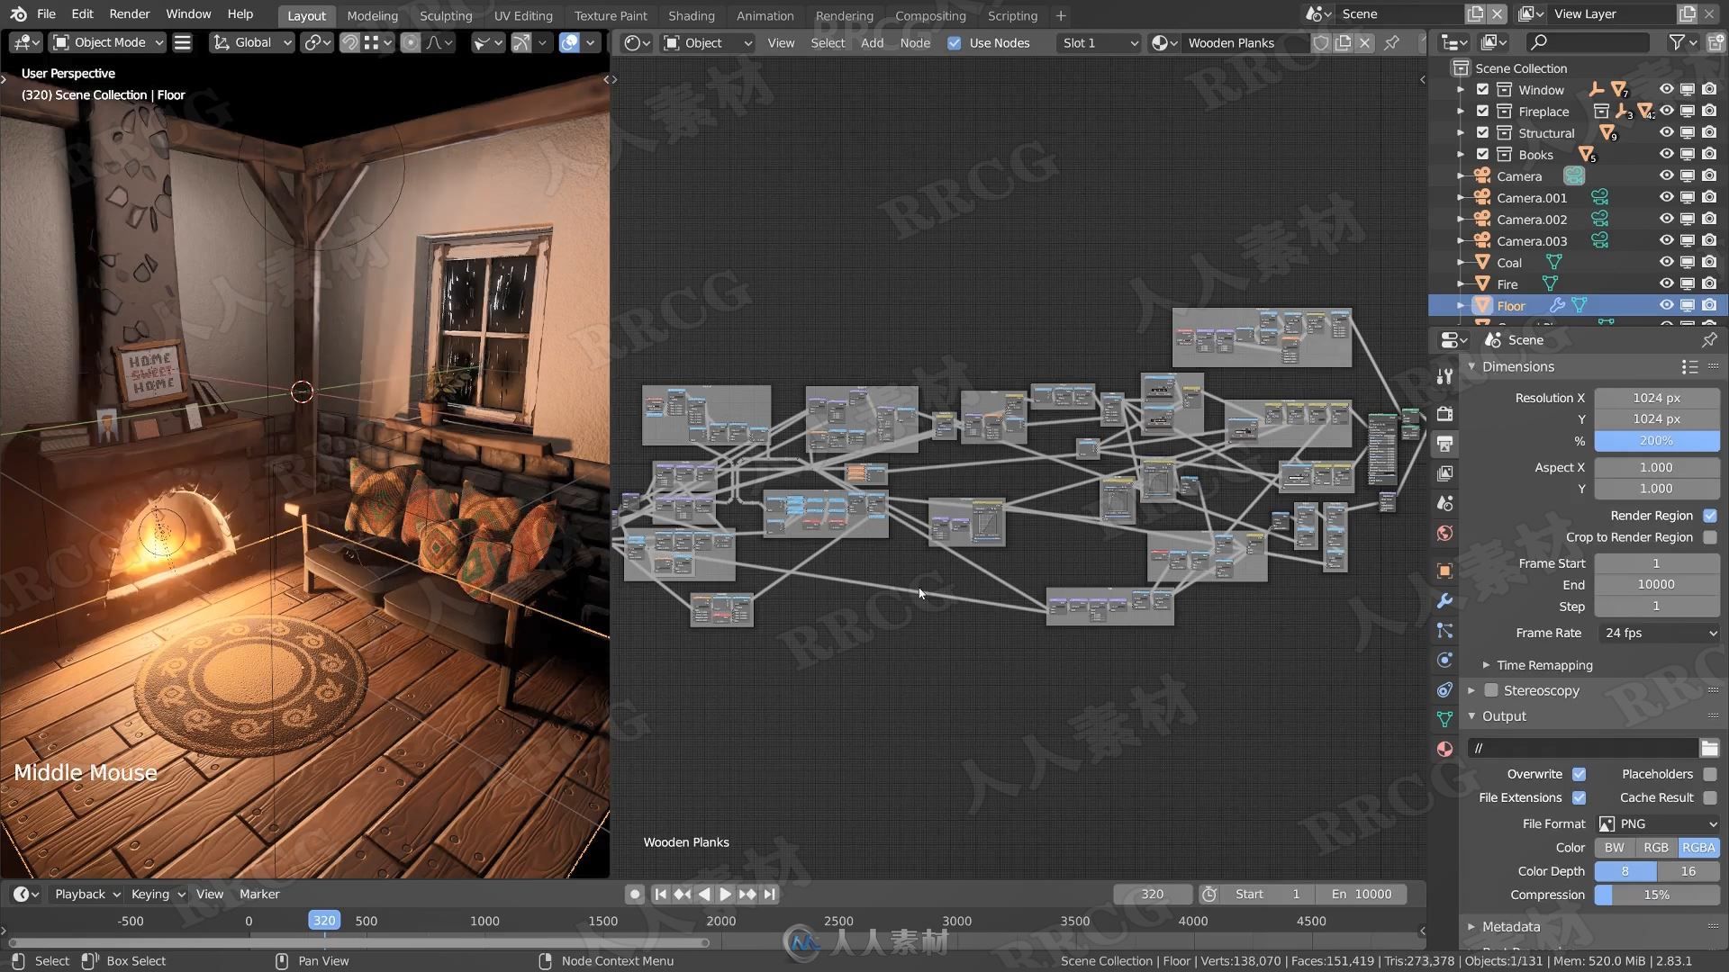
Task: Open the timeline Marker menu
Action: click(259, 894)
